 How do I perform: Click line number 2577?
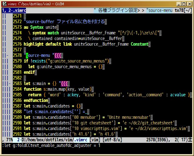point(17,50)
